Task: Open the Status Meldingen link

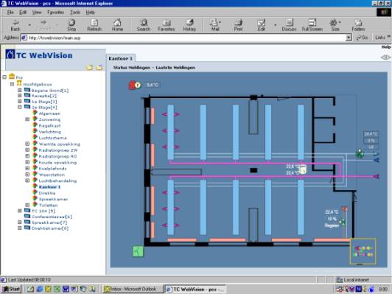Action: 132,68
